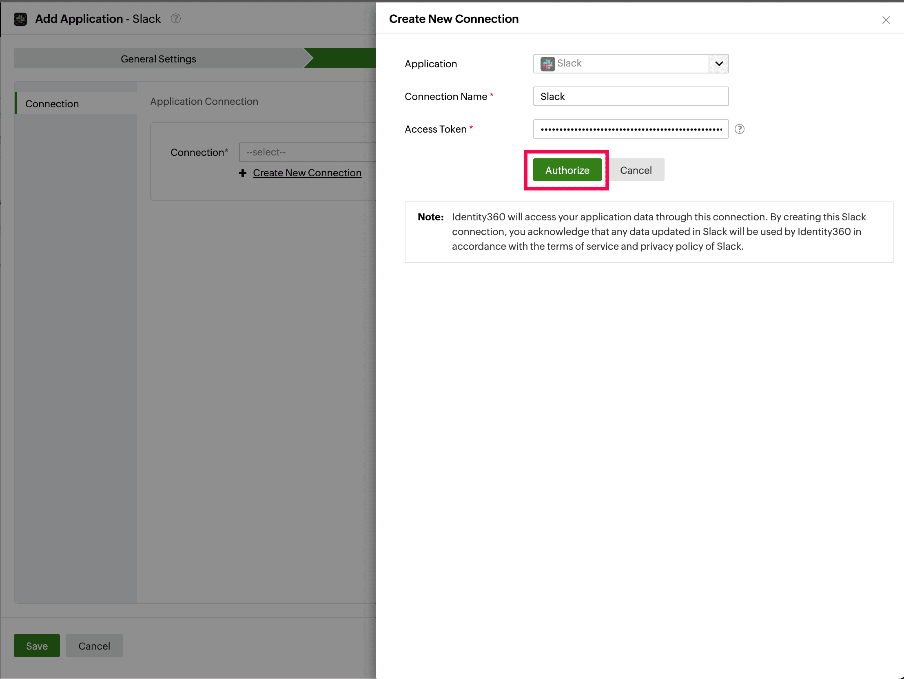Open the Create New Connection link
The height and width of the screenshot is (679, 904).
pos(307,173)
